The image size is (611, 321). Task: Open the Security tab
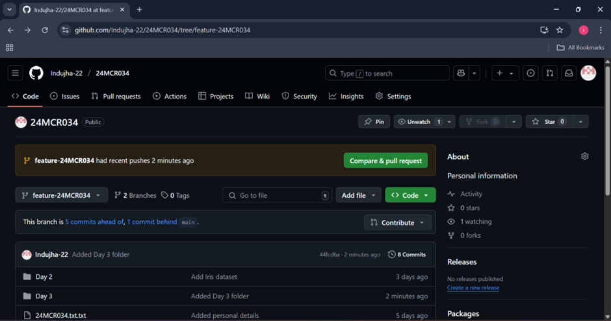[299, 97]
